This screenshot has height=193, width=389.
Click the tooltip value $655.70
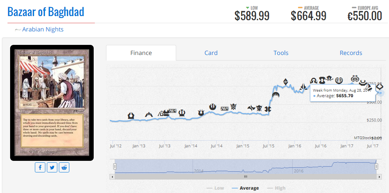[345, 96]
